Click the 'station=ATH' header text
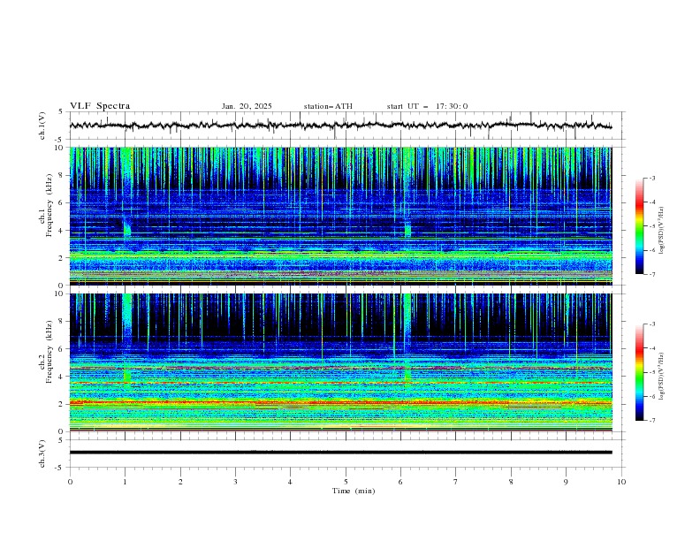 coord(328,106)
